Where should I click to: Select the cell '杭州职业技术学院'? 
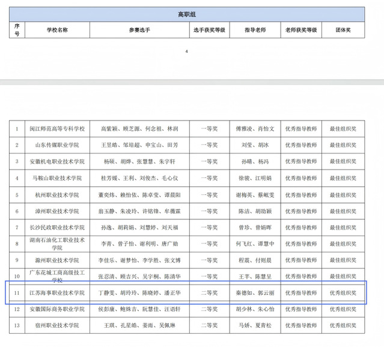tap(57, 195)
